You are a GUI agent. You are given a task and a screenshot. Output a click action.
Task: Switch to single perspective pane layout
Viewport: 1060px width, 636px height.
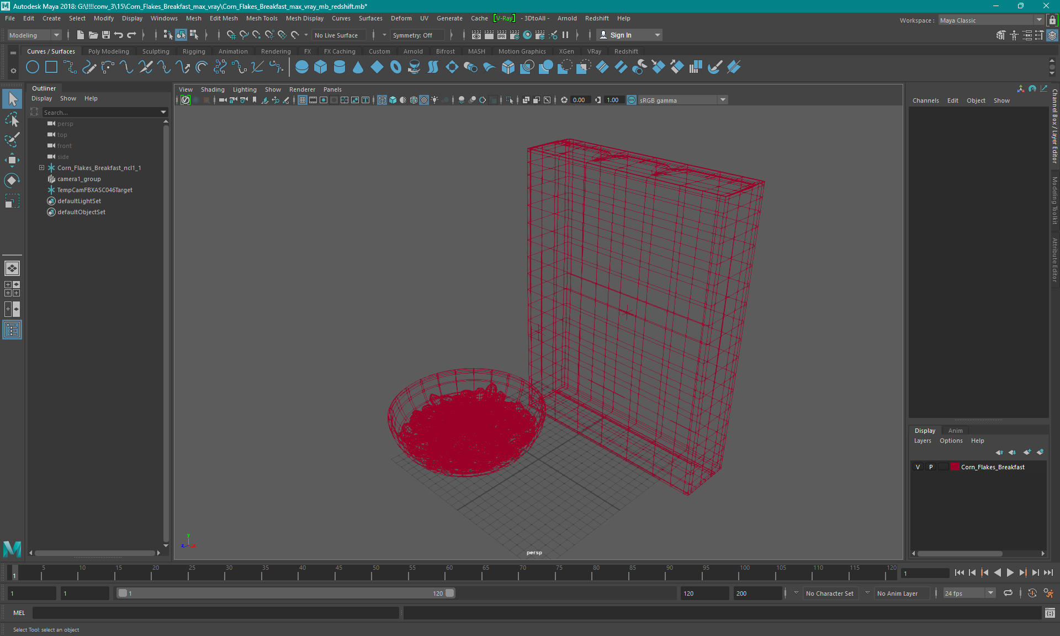(x=12, y=268)
